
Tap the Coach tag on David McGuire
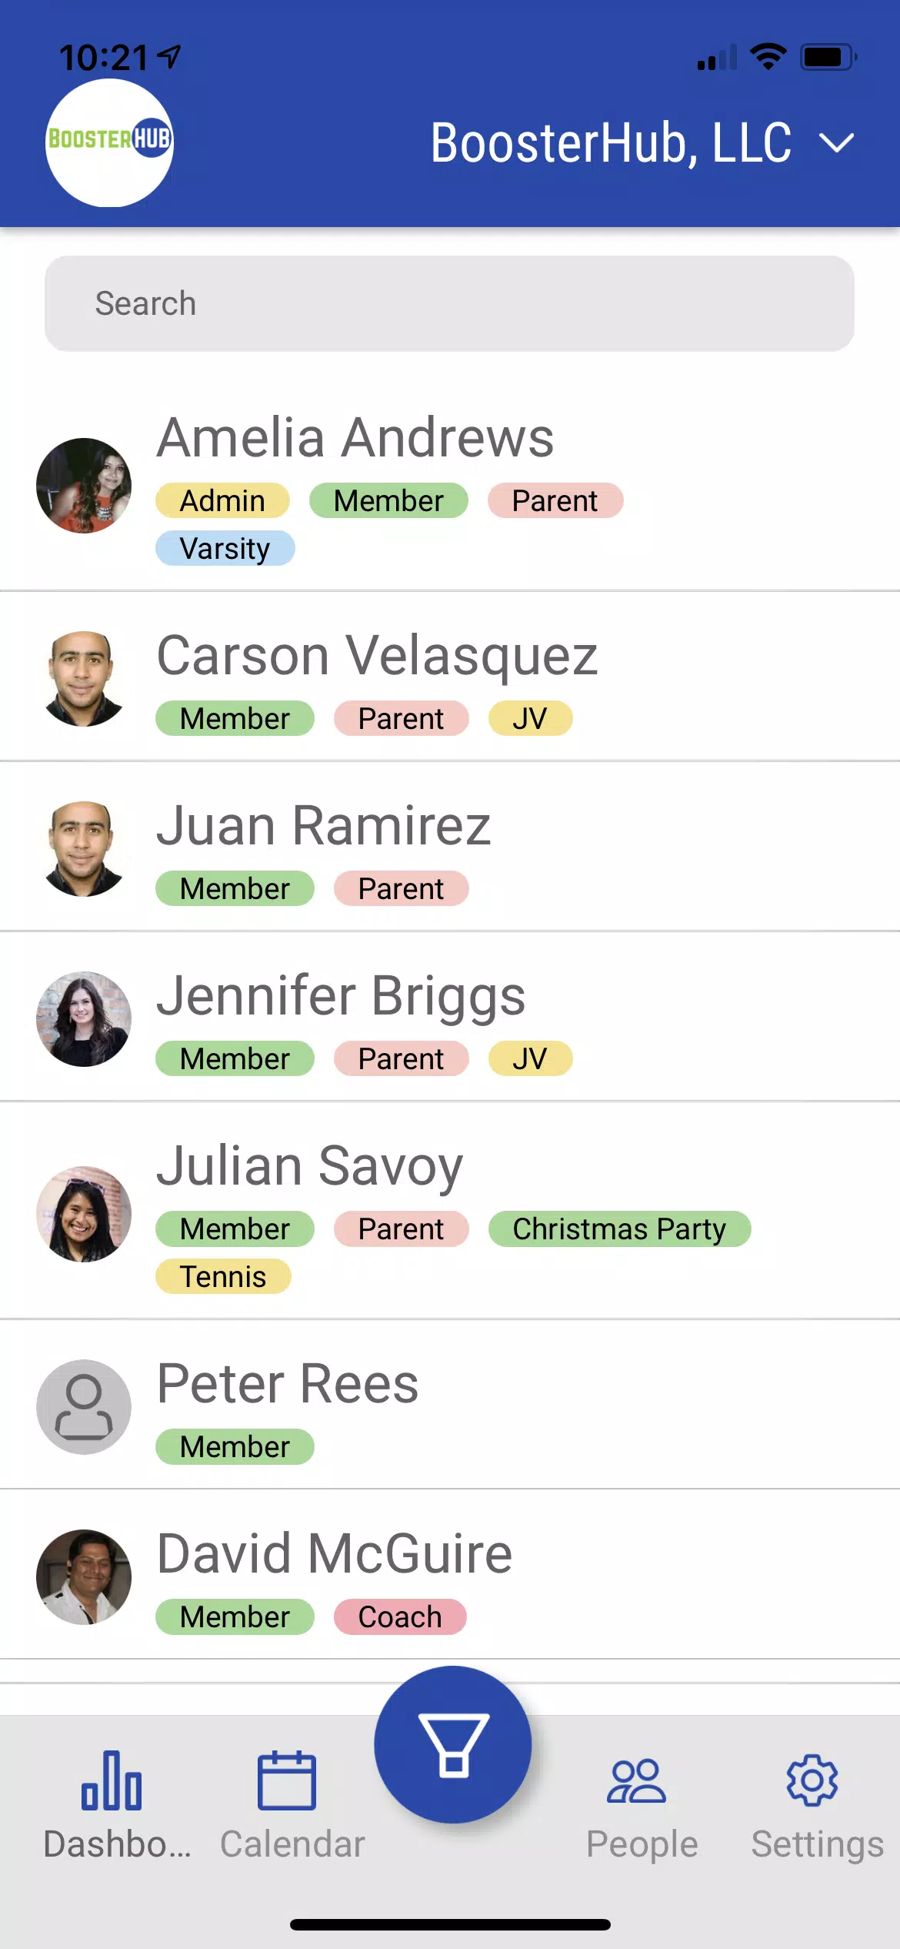(400, 1617)
